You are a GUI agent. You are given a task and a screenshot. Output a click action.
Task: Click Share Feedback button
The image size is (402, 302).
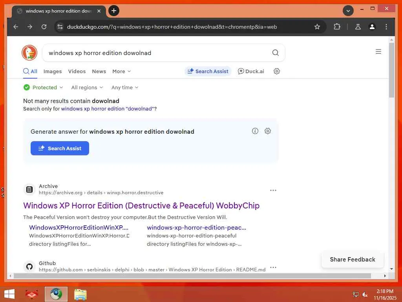(353, 260)
